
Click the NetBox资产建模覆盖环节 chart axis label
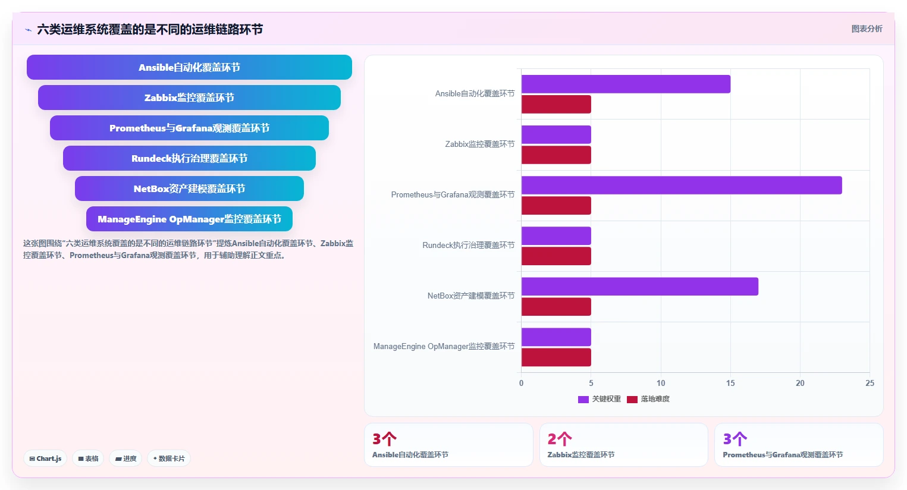[x=471, y=296]
